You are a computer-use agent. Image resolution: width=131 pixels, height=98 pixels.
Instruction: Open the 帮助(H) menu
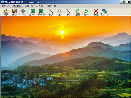[52, 6]
